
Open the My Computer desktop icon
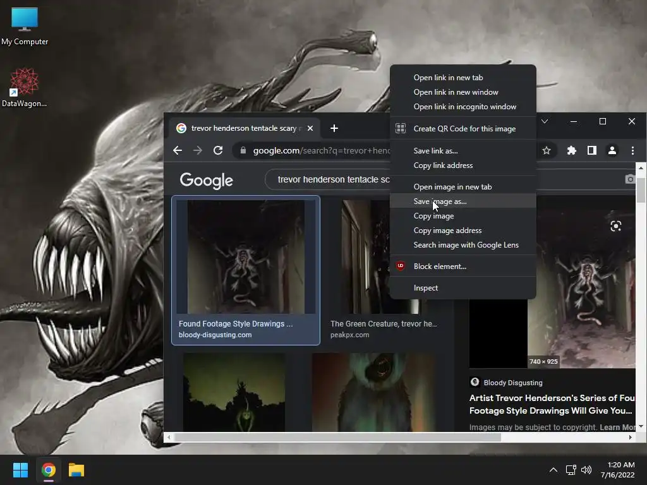(25, 26)
